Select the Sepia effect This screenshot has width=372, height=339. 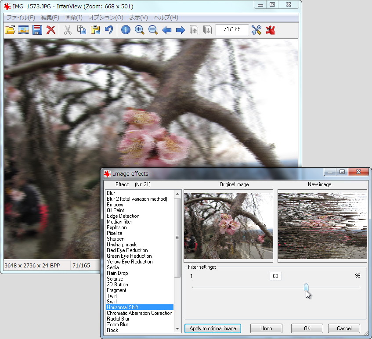(x=113, y=267)
